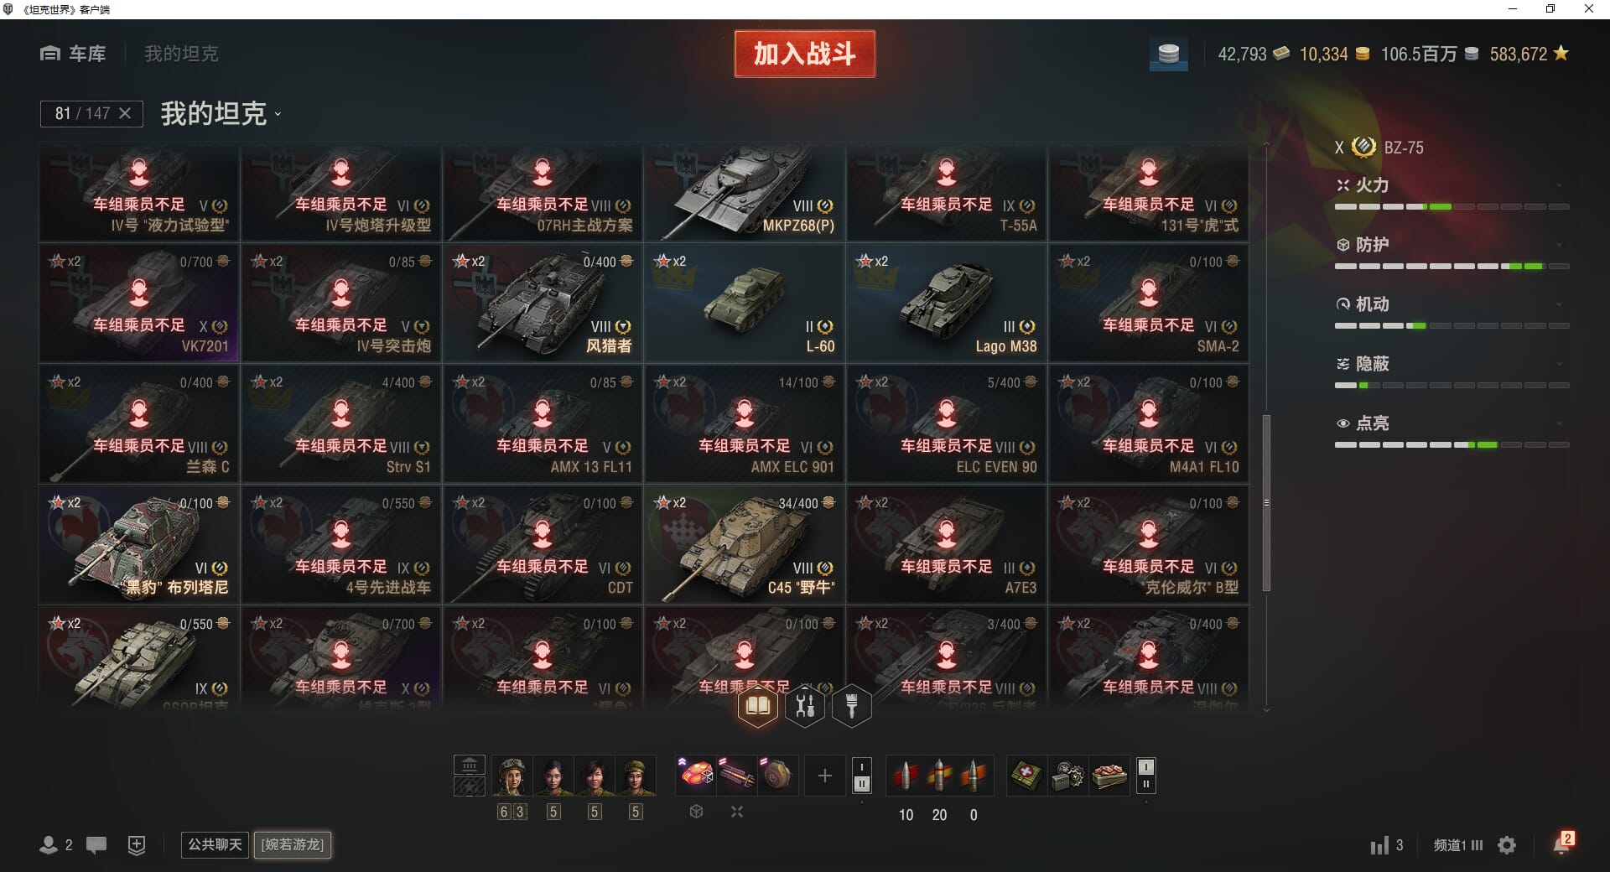Click the barracks building icon beside crew

[470, 766]
